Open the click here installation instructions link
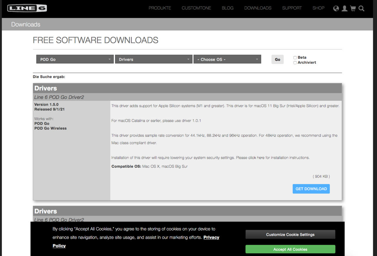Image resolution: width=377 pixels, height=256 pixels. (x=256, y=158)
